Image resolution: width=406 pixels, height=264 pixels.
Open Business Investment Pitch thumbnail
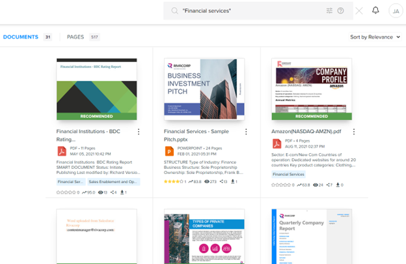point(204,89)
